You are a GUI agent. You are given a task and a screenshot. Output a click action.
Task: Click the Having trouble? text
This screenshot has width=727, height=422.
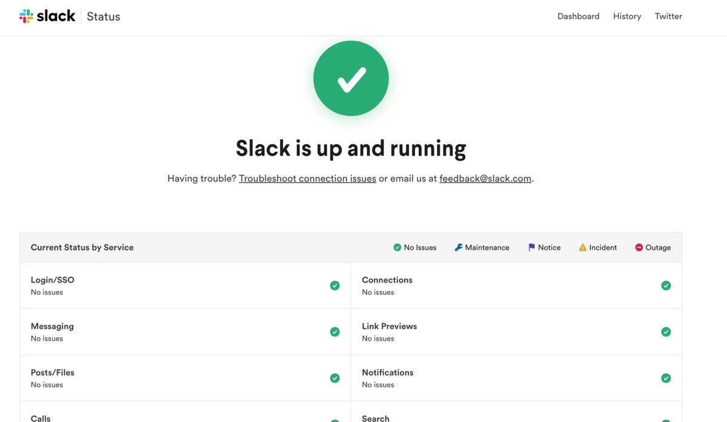202,179
